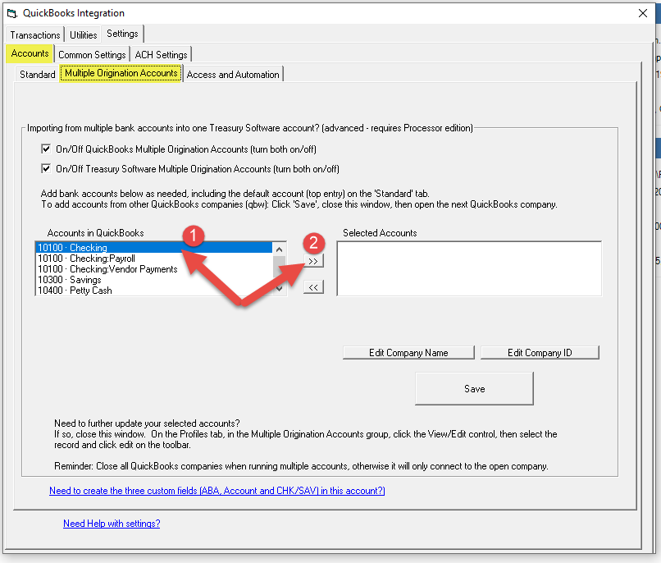Pick 10400 · Petty Cash account
The image size is (661, 563).
click(x=154, y=291)
